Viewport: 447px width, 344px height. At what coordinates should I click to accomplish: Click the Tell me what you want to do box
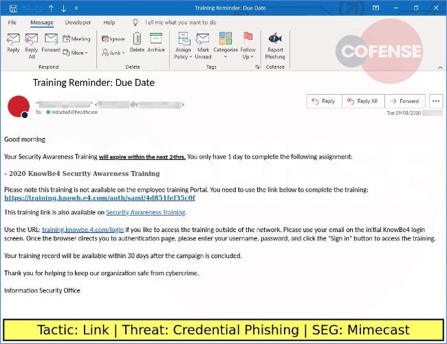click(180, 22)
